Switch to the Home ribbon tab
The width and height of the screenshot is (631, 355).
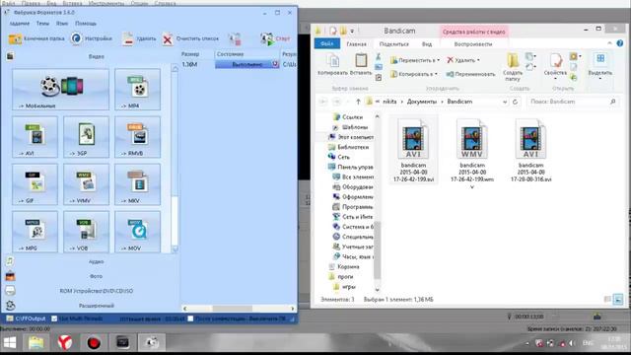point(356,43)
